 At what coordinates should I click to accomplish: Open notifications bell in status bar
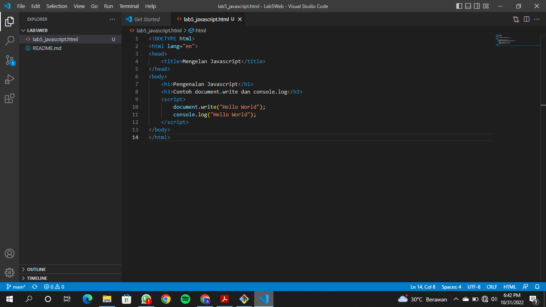tap(537, 287)
